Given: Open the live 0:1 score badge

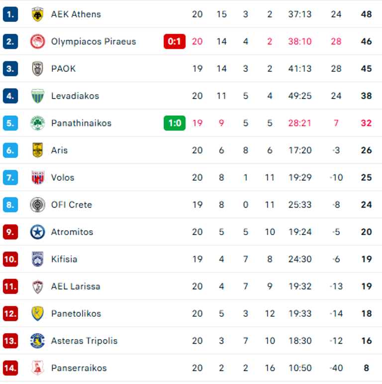Looking at the screenshot, I should coord(174,41).
